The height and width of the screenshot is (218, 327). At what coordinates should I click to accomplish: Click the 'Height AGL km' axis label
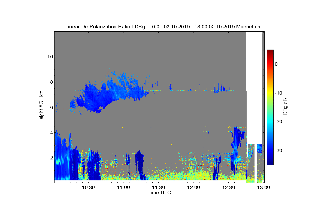click(41, 107)
